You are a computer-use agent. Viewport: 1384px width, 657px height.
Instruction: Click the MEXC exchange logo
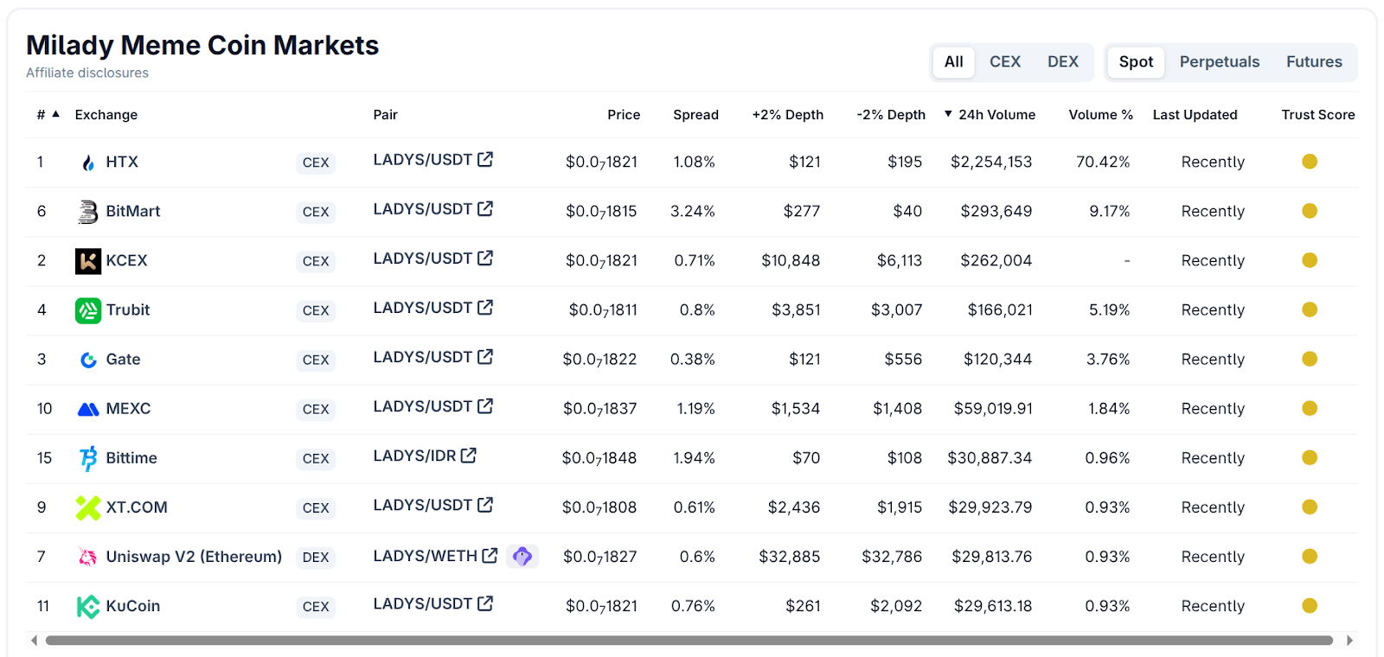[x=88, y=409]
